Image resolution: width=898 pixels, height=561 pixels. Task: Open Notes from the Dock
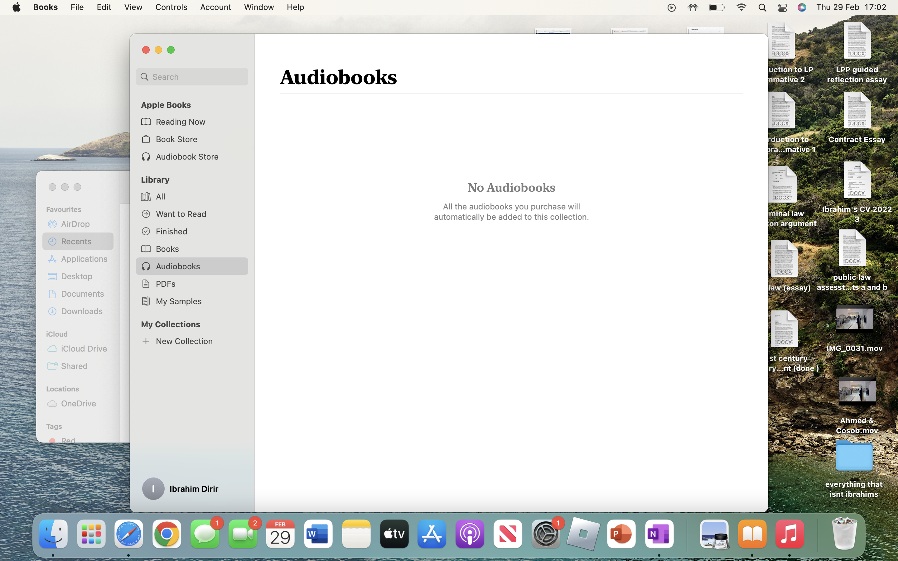click(x=356, y=534)
